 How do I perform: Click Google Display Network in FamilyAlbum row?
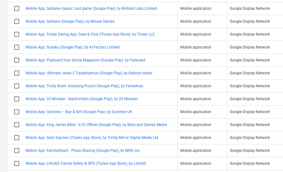[x=250, y=151]
